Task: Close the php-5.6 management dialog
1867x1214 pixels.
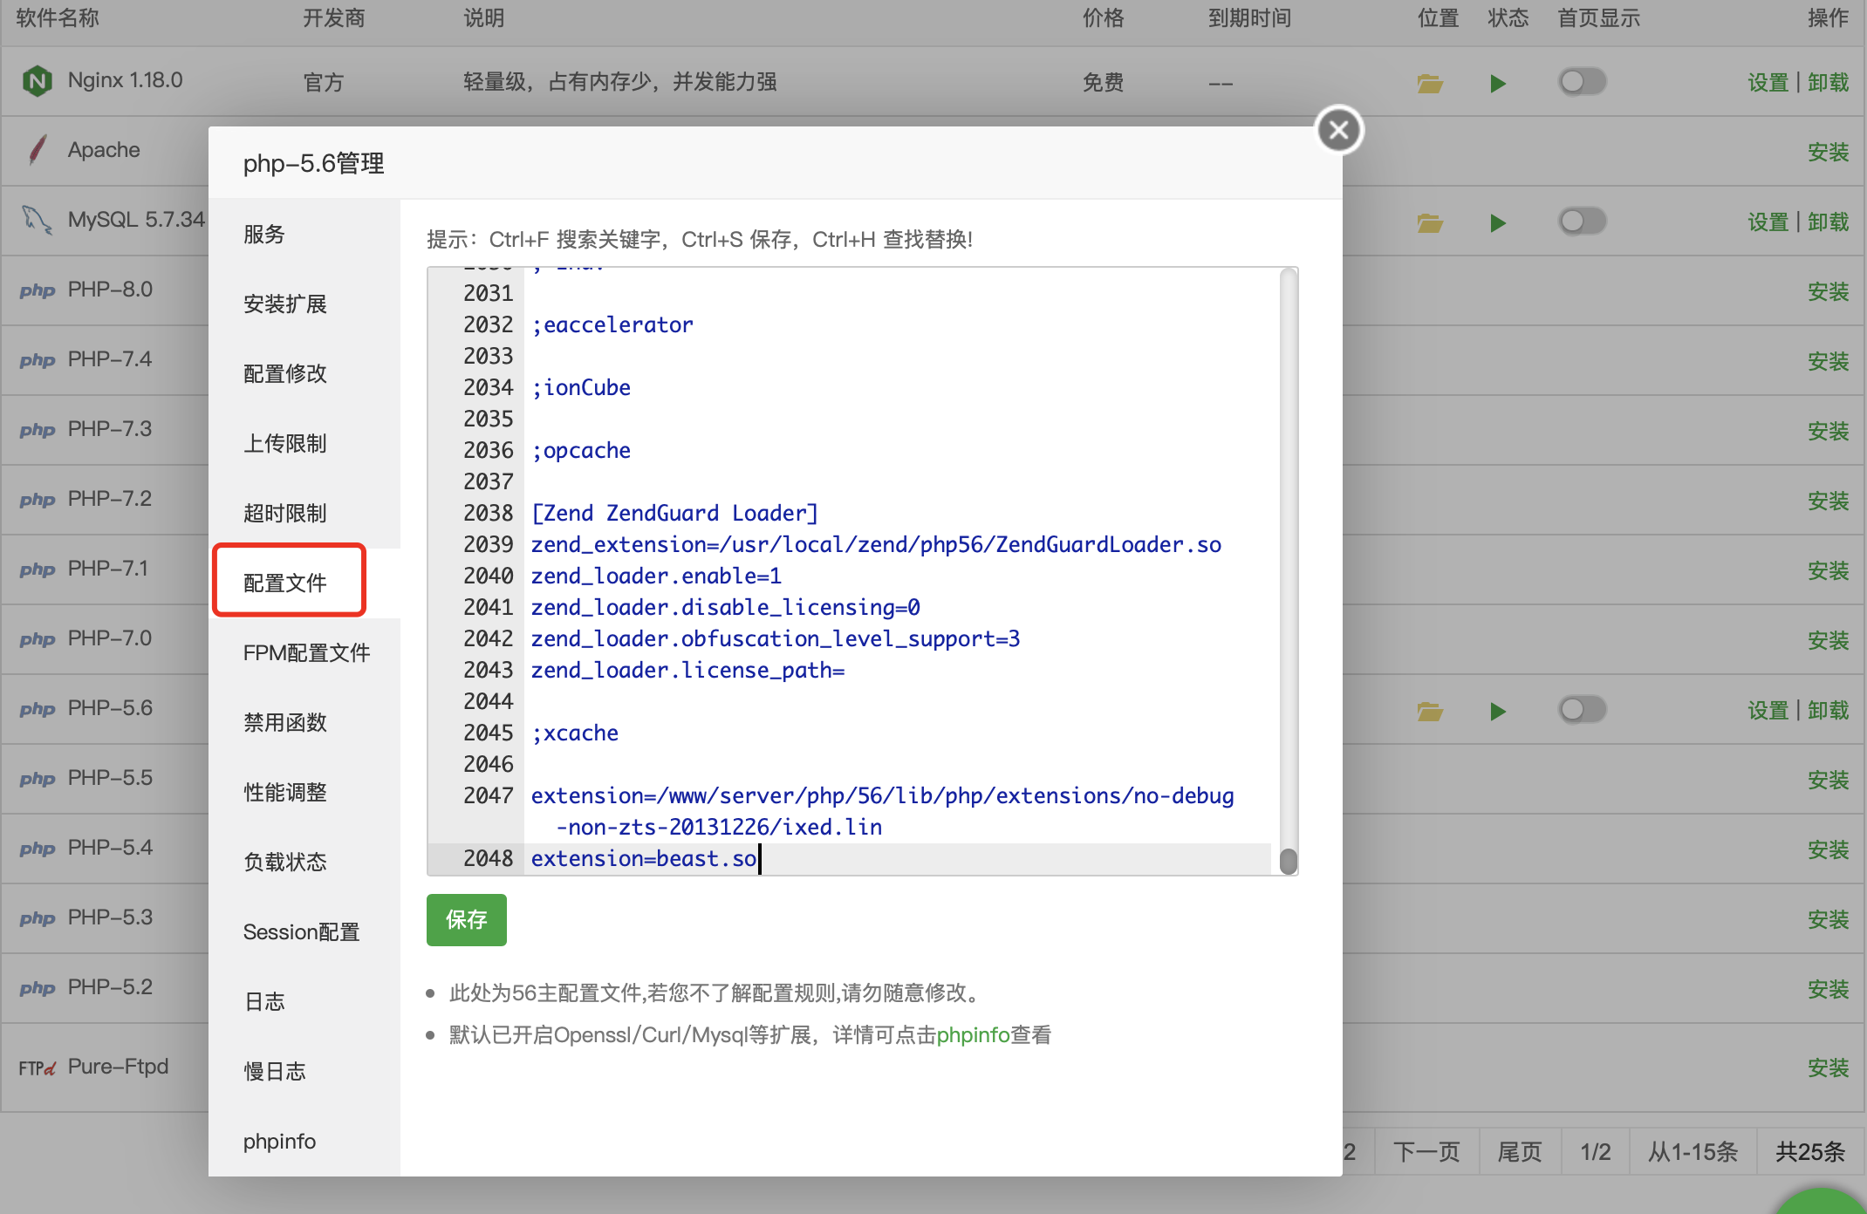Action: 1339,131
